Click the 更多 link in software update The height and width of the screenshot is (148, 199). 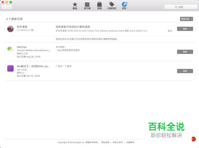[170, 31]
